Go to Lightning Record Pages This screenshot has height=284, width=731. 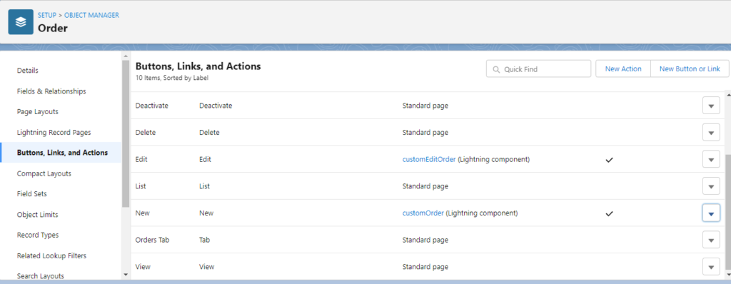coord(54,133)
